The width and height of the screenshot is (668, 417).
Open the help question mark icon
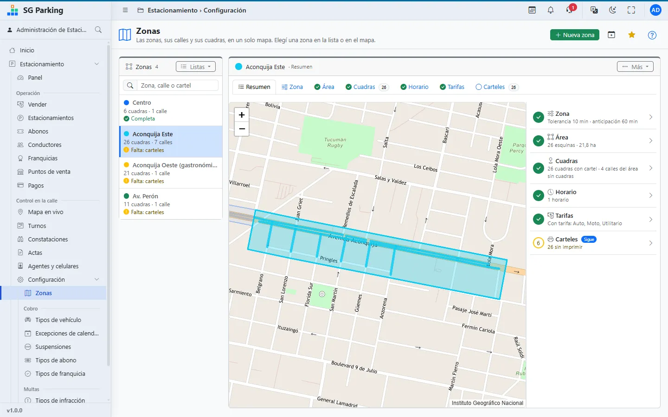[652, 35]
